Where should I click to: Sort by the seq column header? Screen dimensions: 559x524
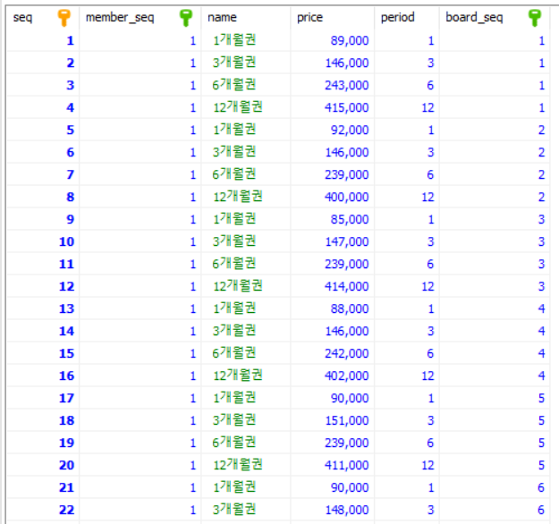pos(43,18)
